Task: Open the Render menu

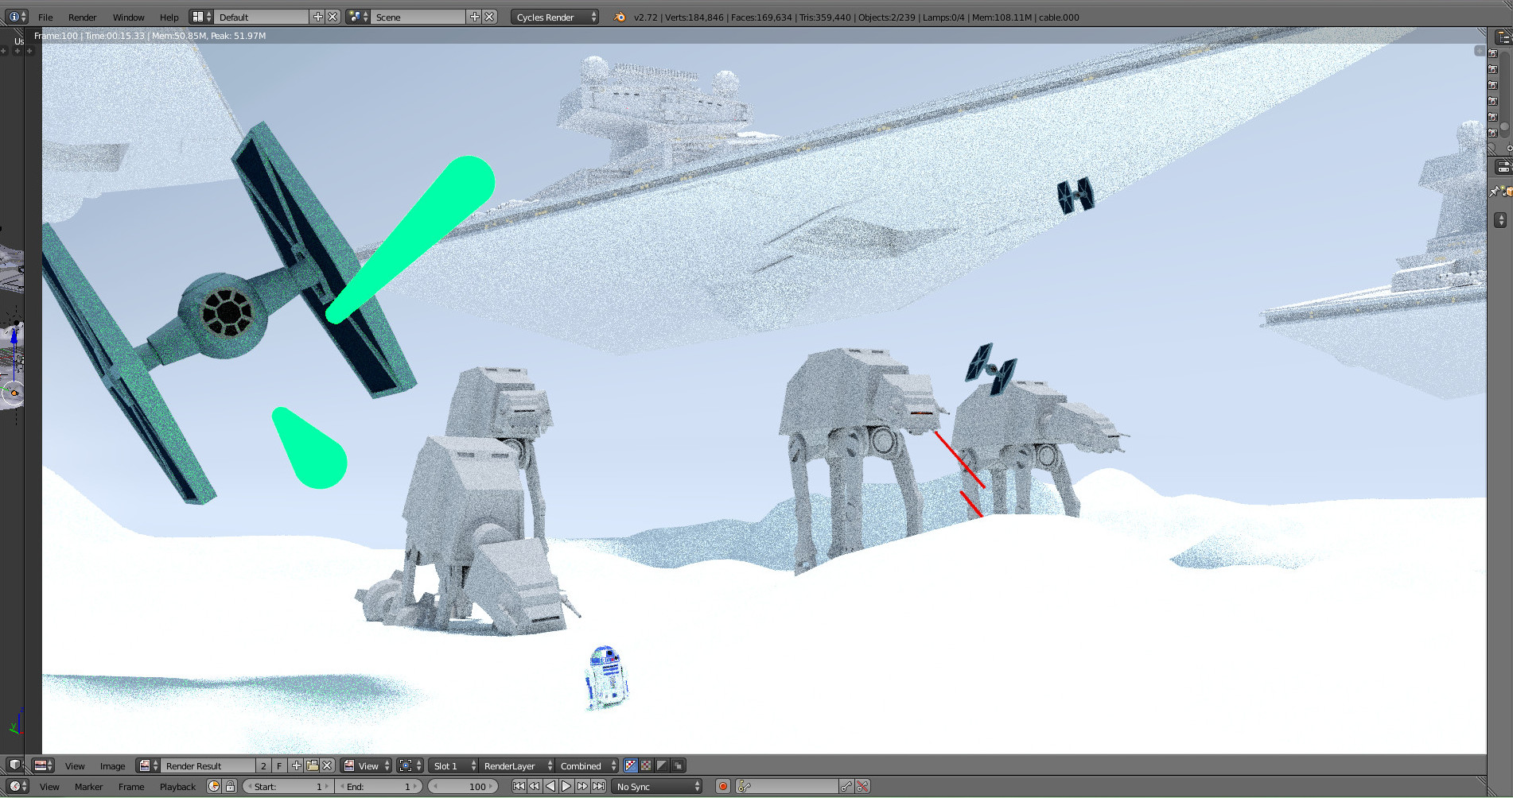Action: point(82,17)
